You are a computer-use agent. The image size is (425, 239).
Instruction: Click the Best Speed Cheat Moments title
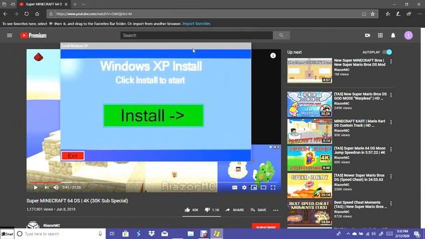click(x=360, y=204)
